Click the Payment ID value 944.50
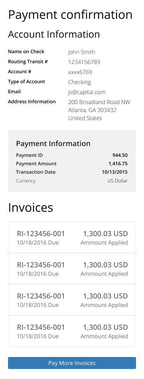Image resolution: width=144 pixels, height=379 pixels. click(x=120, y=155)
